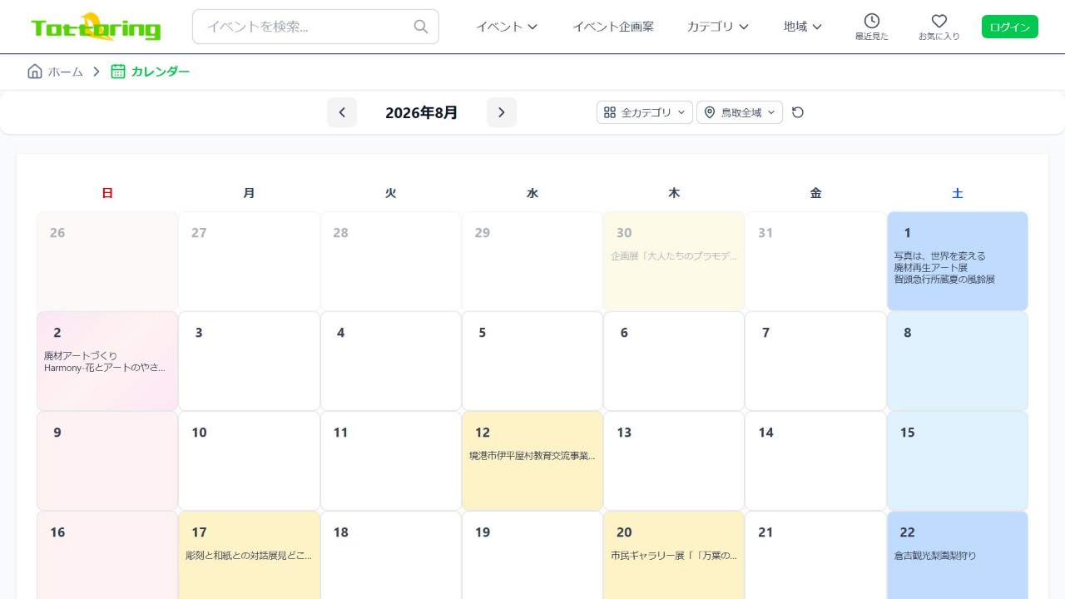Open event 智頭急行所蔵夏の風鈴展
Screen dimensions: 1065x599
click(x=944, y=280)
